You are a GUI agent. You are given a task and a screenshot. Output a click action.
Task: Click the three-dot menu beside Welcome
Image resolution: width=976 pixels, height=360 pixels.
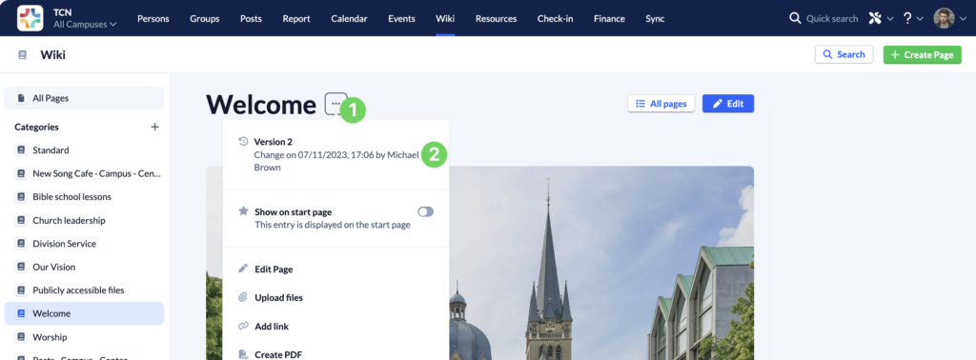336,103
